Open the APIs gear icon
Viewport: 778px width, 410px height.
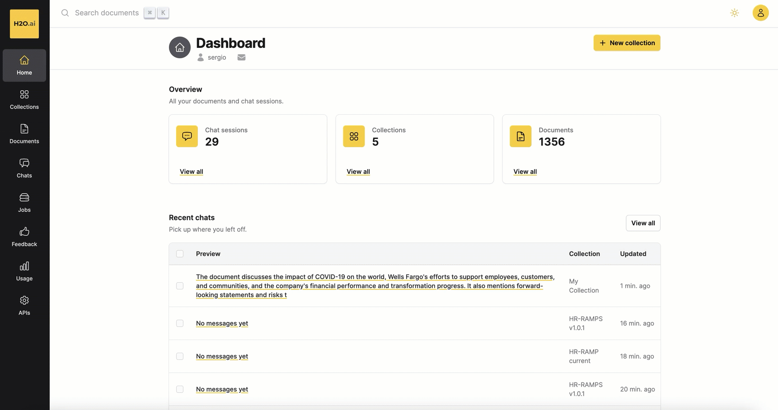click(x=24, y=300)
